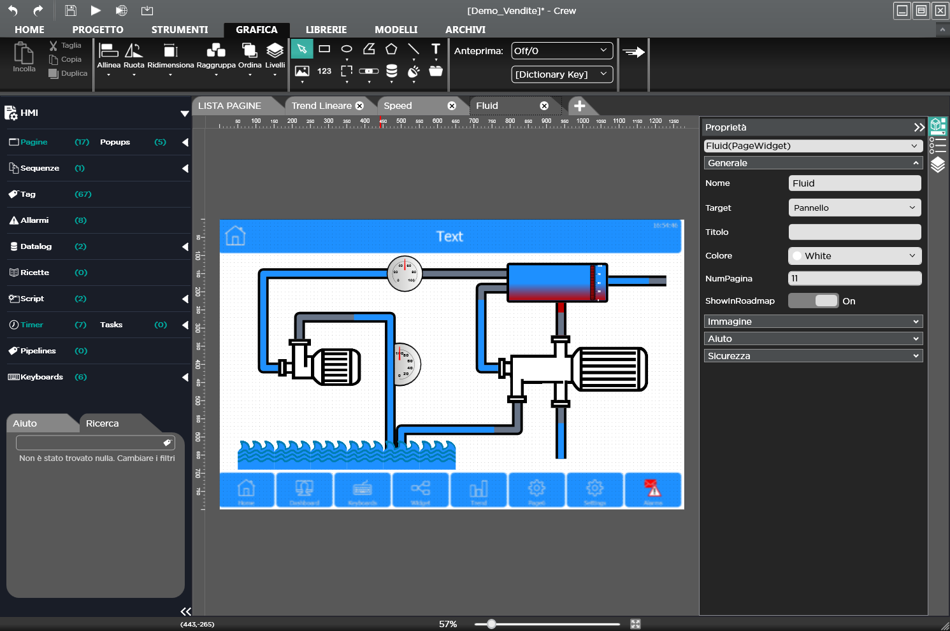Select the ellipse drawing tool

(x=347, y=49)
